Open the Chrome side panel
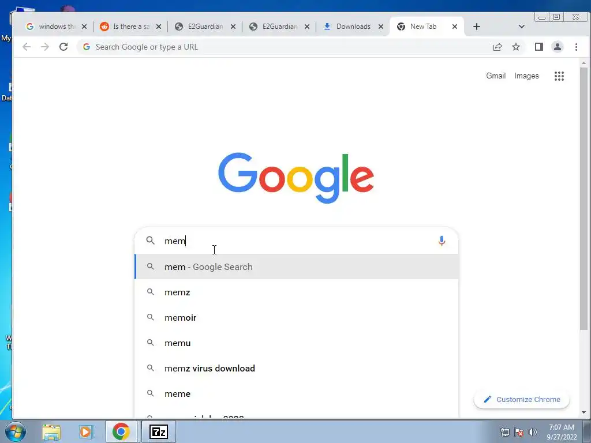Screen dimensions: 591x443 coord(539,47)
